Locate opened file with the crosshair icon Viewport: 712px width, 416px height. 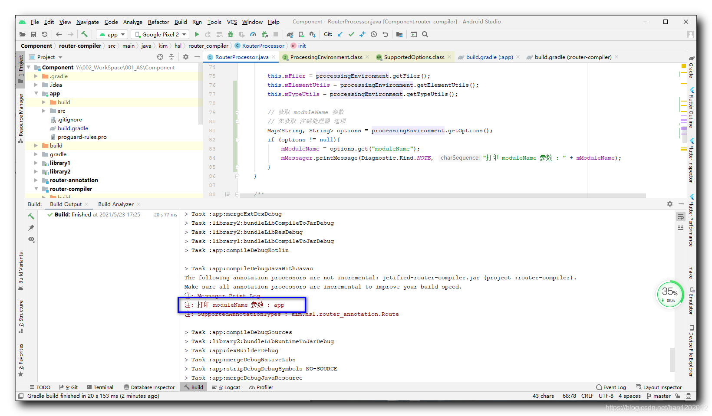click(x=160, y=57)
